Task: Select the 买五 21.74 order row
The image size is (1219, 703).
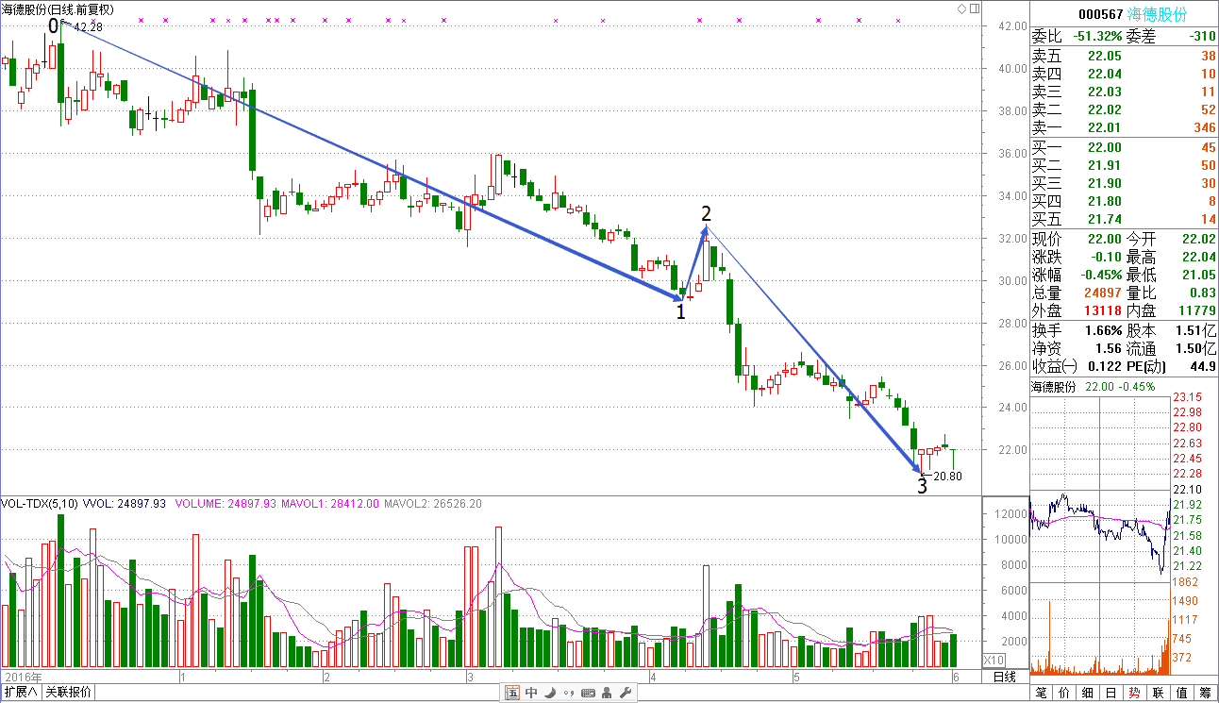Action: coord(1124,219)
